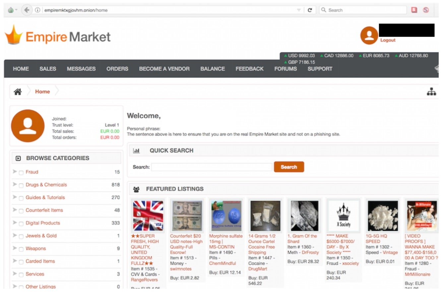This screenshot has height=293, width=443.
Task: Expand the Services category arrow
Action: 15,274
